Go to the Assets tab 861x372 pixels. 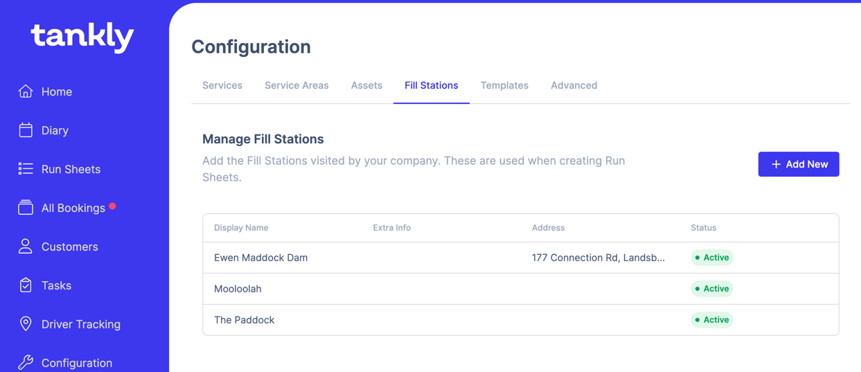(366, 85)
